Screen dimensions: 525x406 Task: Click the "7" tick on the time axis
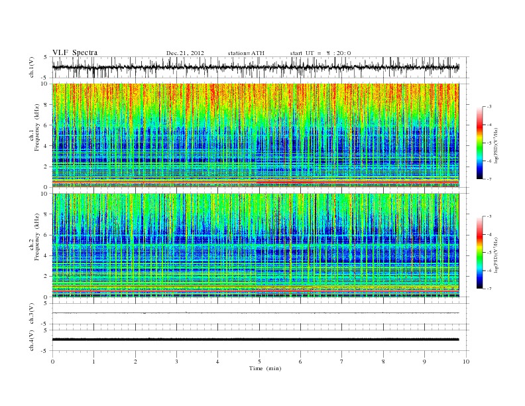342,362
